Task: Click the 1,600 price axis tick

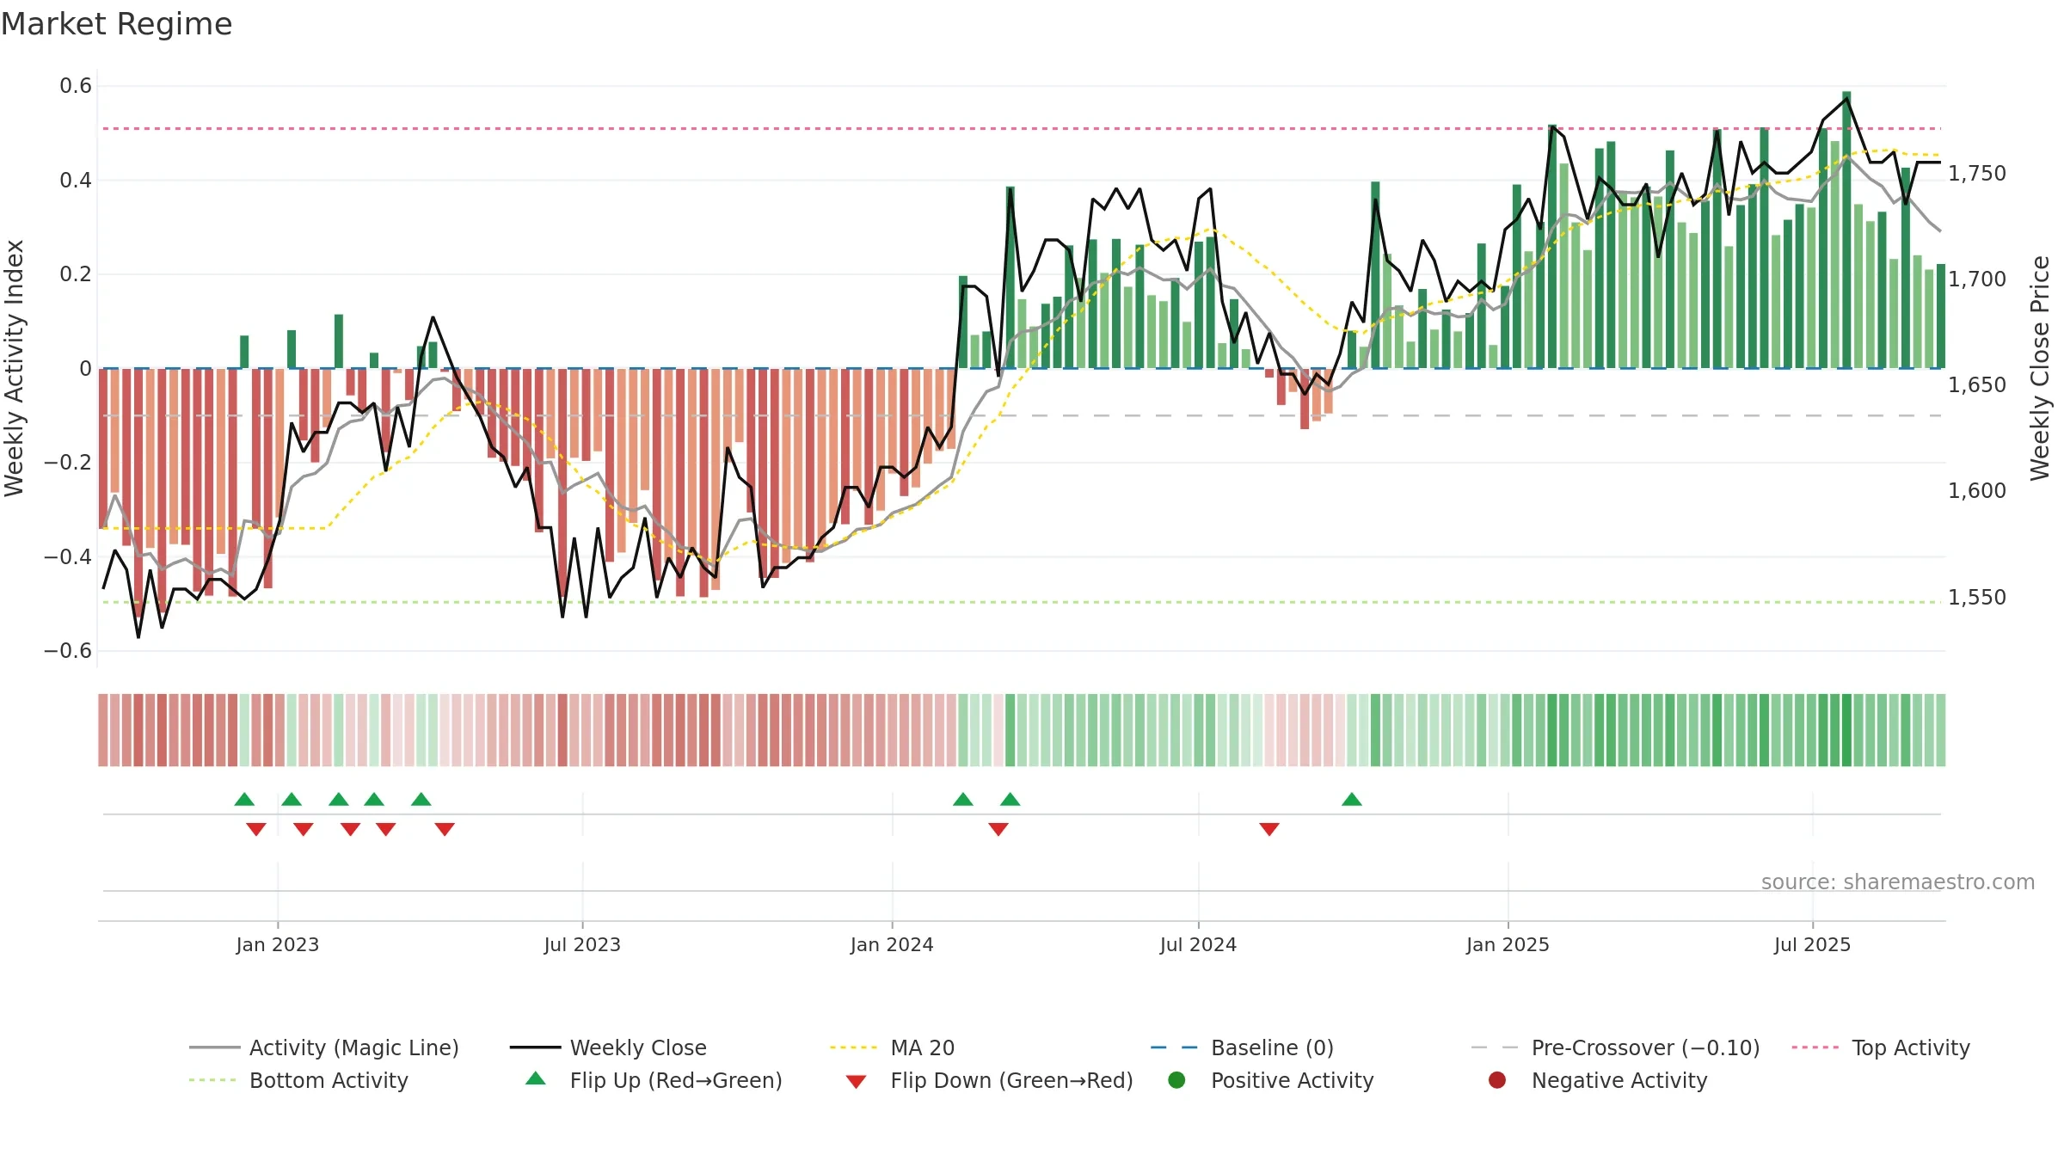Action: tap(1977, 491)
